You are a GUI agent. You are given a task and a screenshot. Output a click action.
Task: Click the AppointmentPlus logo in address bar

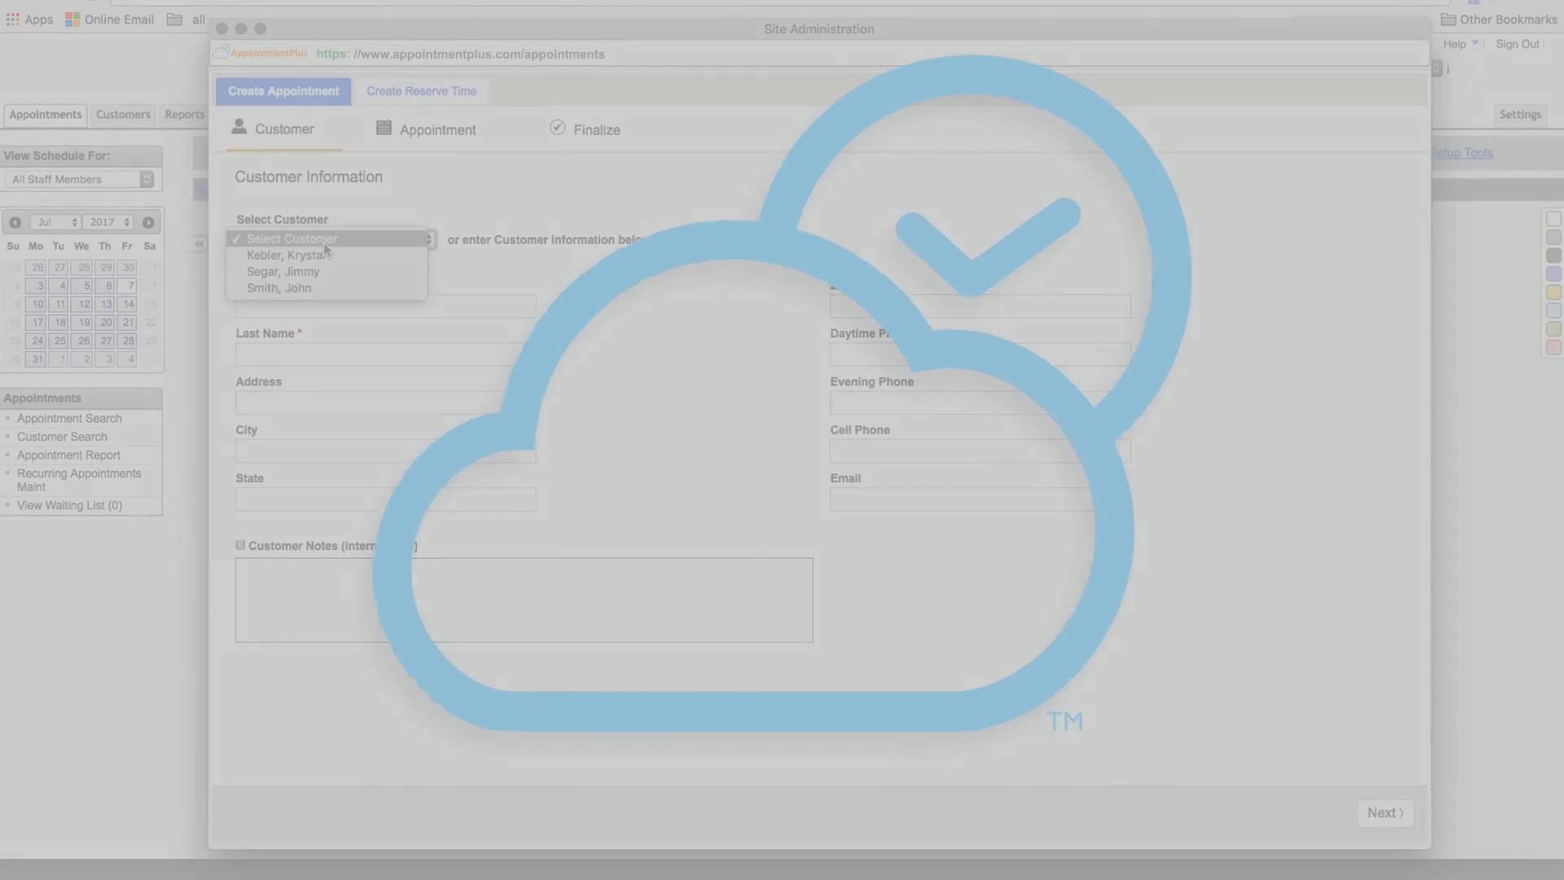[x=261, y=53]
